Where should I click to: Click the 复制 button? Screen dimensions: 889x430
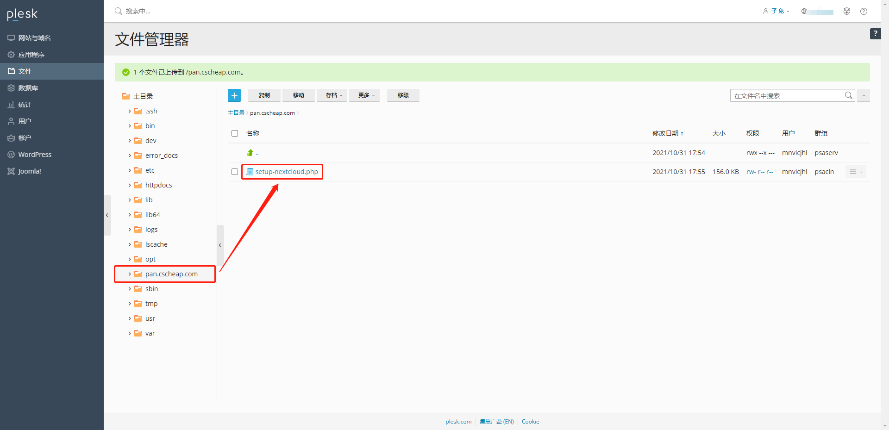pos(264,95)
